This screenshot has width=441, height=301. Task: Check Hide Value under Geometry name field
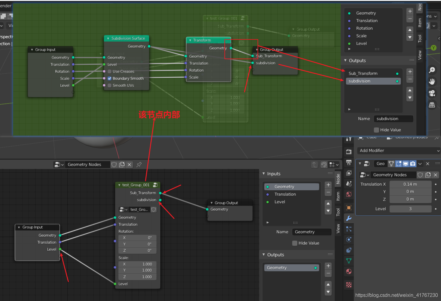coord(295,243)
